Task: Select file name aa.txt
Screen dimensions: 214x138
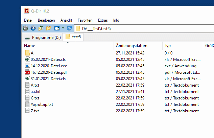Action: [x=35, y=92]
